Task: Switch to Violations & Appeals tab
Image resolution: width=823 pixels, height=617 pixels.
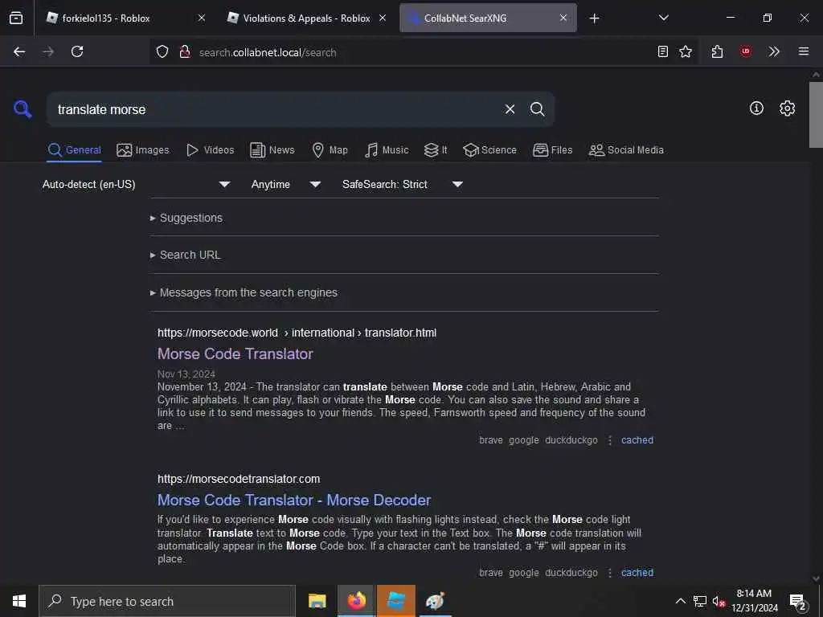Action: coord(306,18)
